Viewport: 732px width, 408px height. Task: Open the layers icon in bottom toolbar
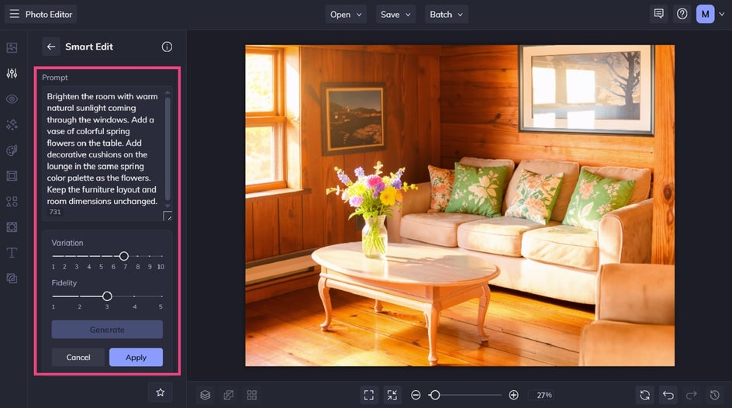[205, 395]
